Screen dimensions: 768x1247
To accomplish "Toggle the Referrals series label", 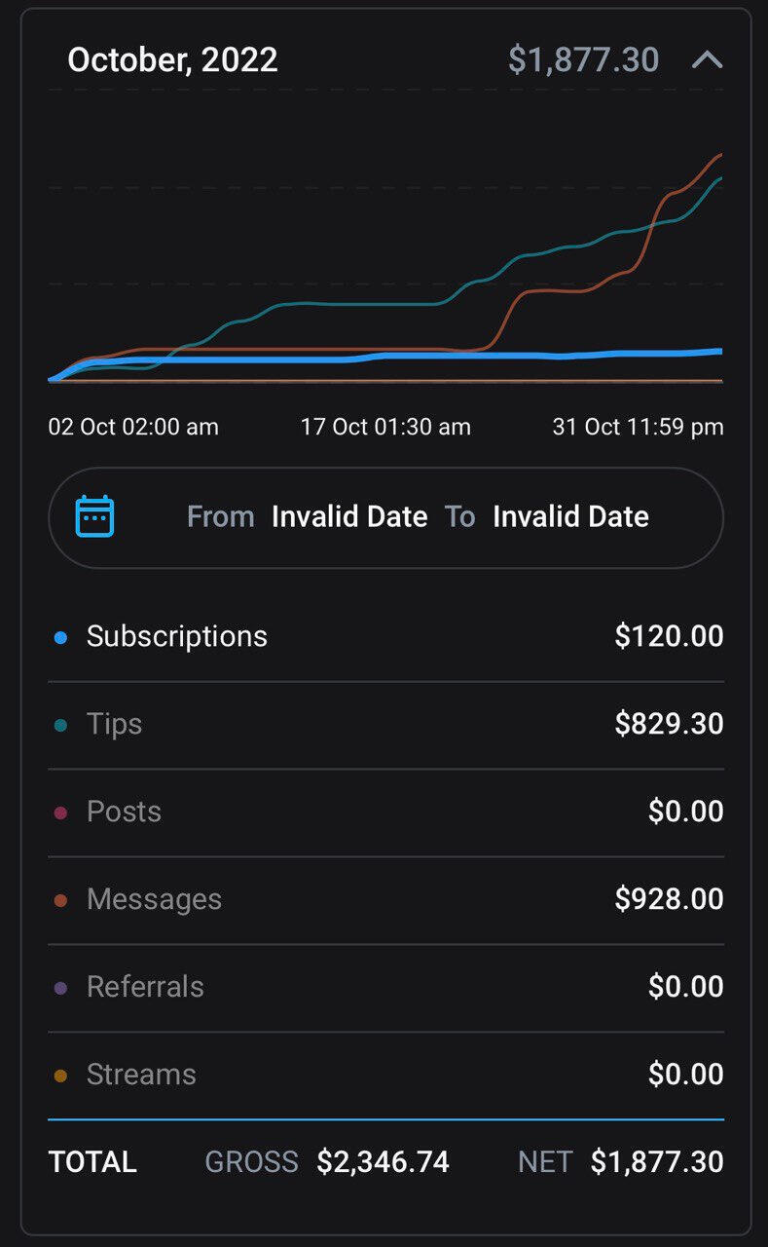I will pyautogui.click(x=145, y=987).
